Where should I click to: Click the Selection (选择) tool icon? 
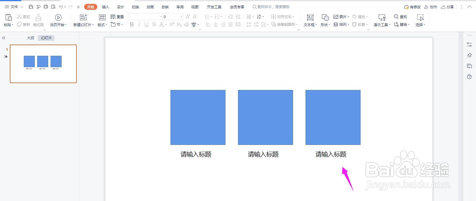[420, 18]
